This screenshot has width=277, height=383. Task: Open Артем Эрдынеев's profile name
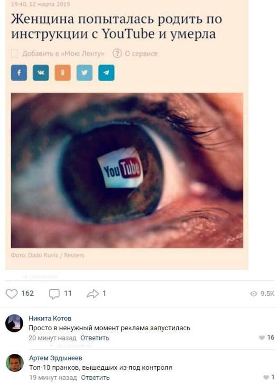[x=55, y=358]
